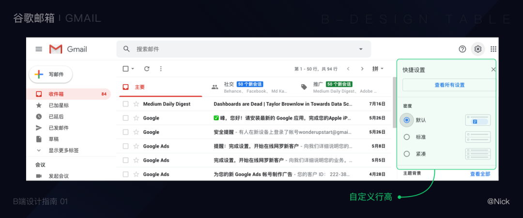This screenshot has height=218, width=523.
Task: Open the 提醒：完成设置 email from Google Ads
Action: (283, 146)
